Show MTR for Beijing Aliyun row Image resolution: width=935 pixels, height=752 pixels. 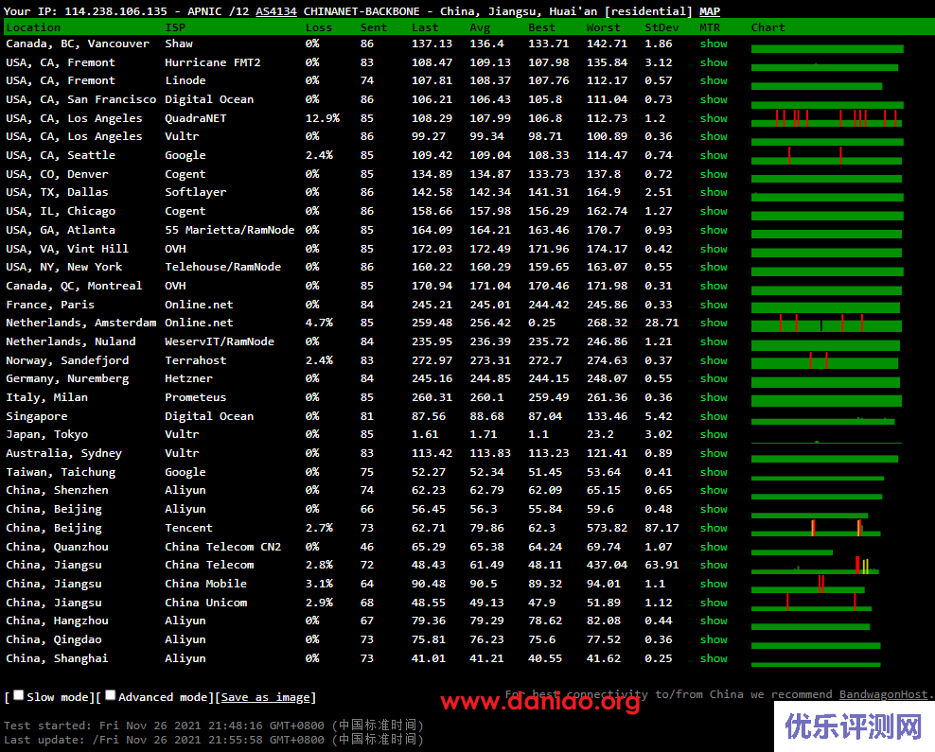tap(714, 510)
